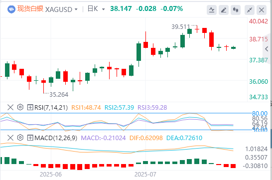Screen dimensions: 272x180
Task: Click the 现货白银 instrument name
Action: click(x=30, y=8)
